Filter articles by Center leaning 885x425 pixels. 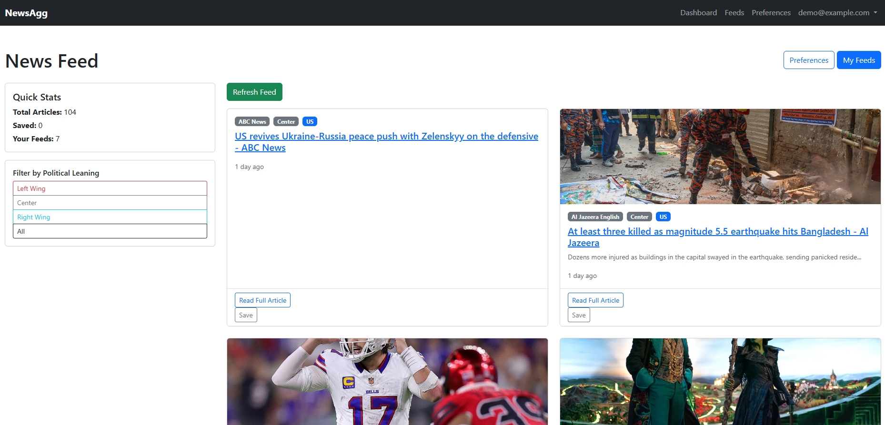(x=110, y=203)
